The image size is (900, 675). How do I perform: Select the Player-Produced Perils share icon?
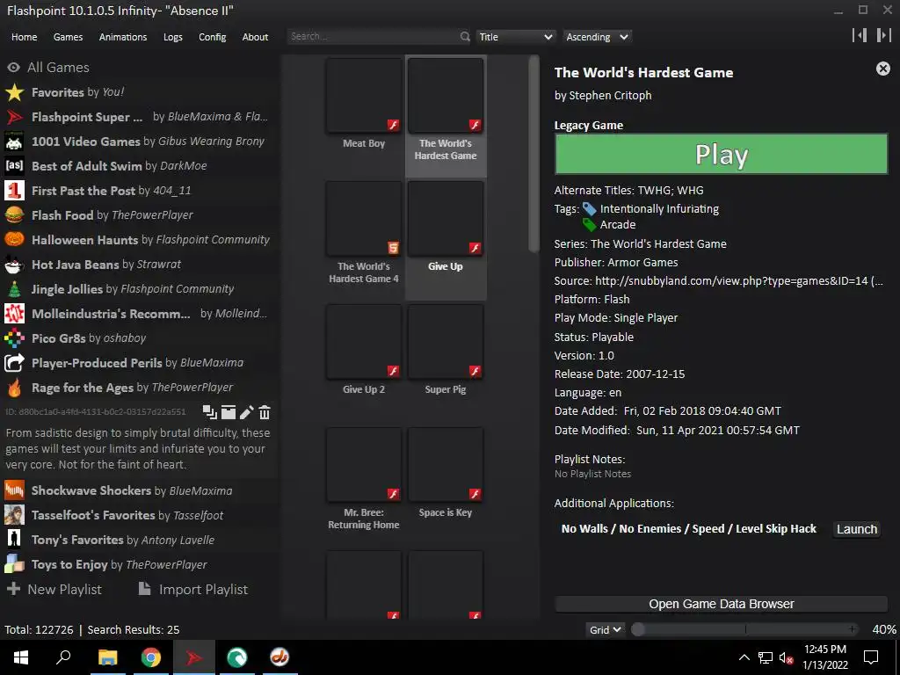click(x=14, y=363)
